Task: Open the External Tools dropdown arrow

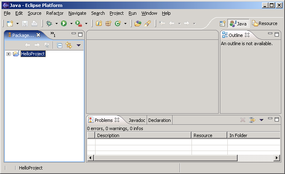Action: point(86,23)
